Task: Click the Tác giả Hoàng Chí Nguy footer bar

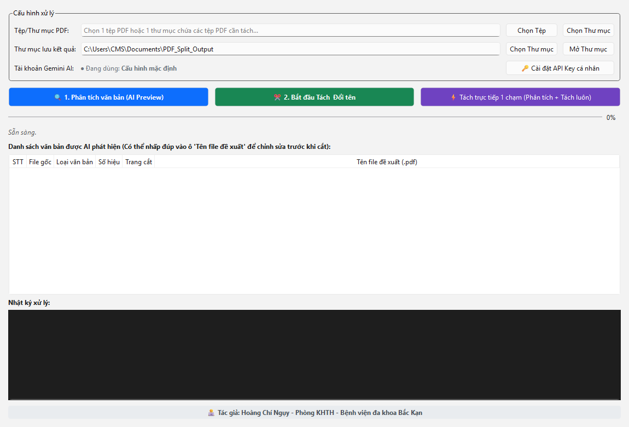Action: 314,413
